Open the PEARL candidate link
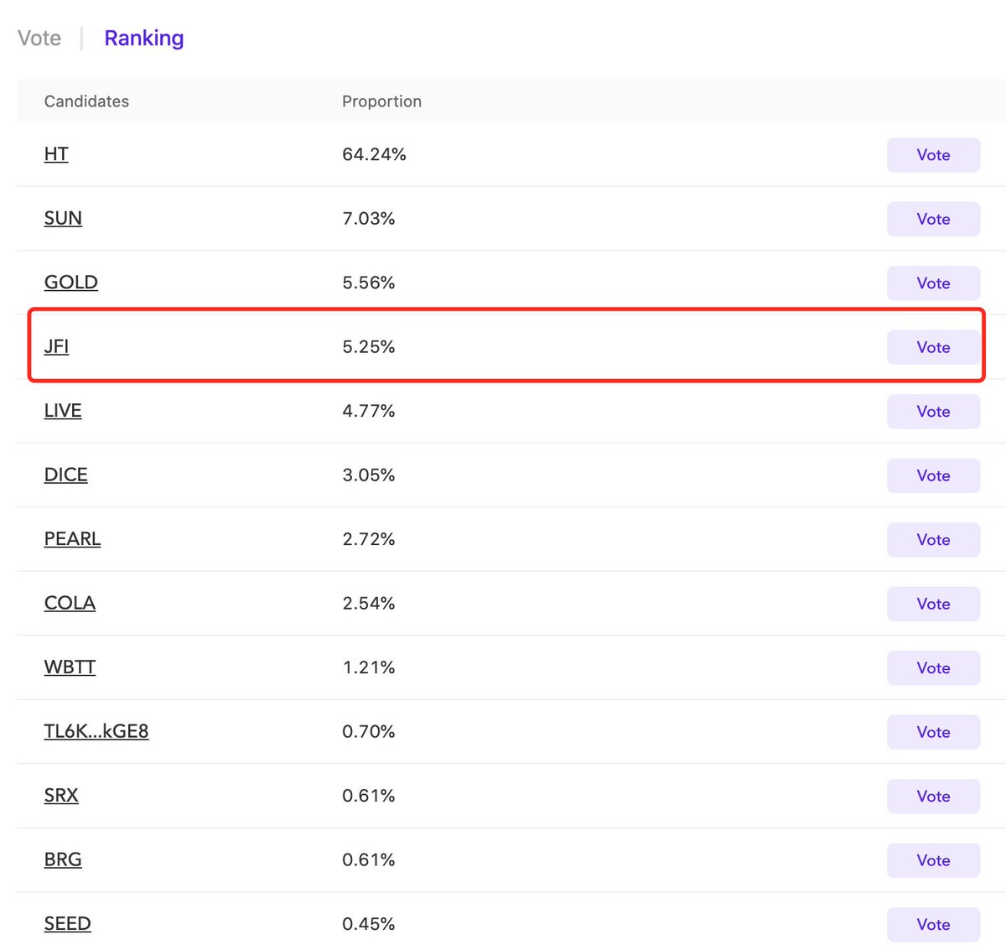 (72, 539)
